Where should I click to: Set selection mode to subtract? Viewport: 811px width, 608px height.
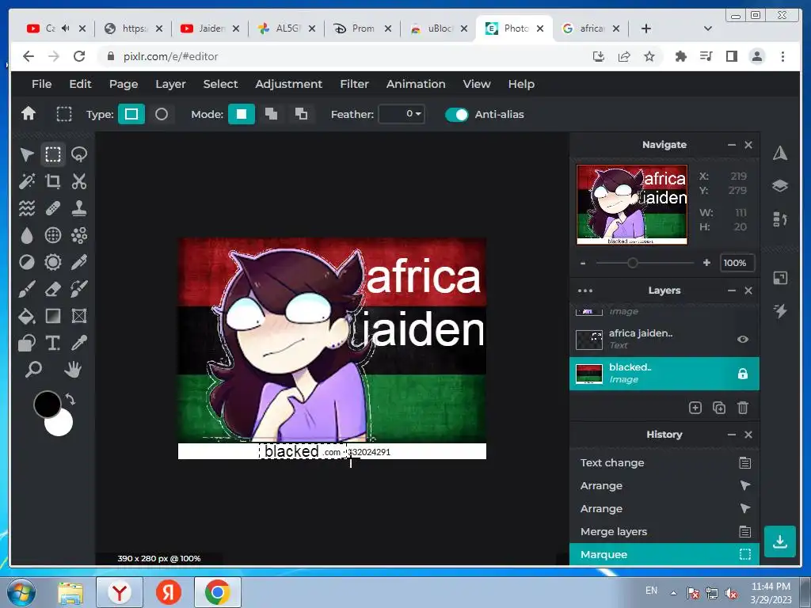(301, 114)
